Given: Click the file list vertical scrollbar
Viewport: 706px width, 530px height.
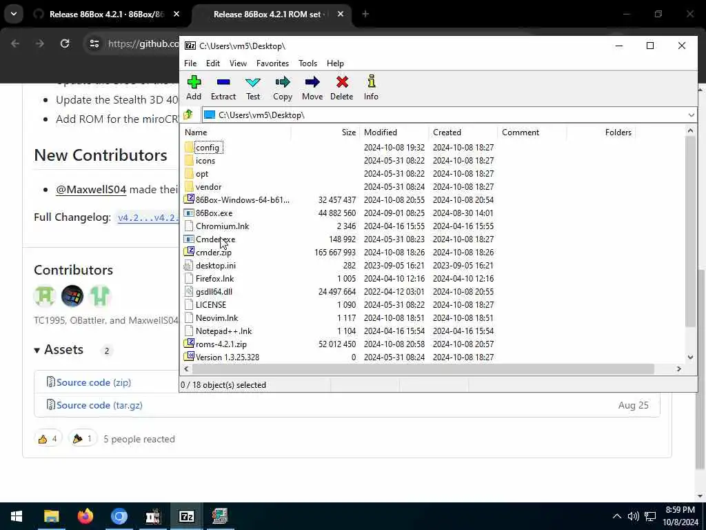Looking at the screenshot, I should 690,230.
